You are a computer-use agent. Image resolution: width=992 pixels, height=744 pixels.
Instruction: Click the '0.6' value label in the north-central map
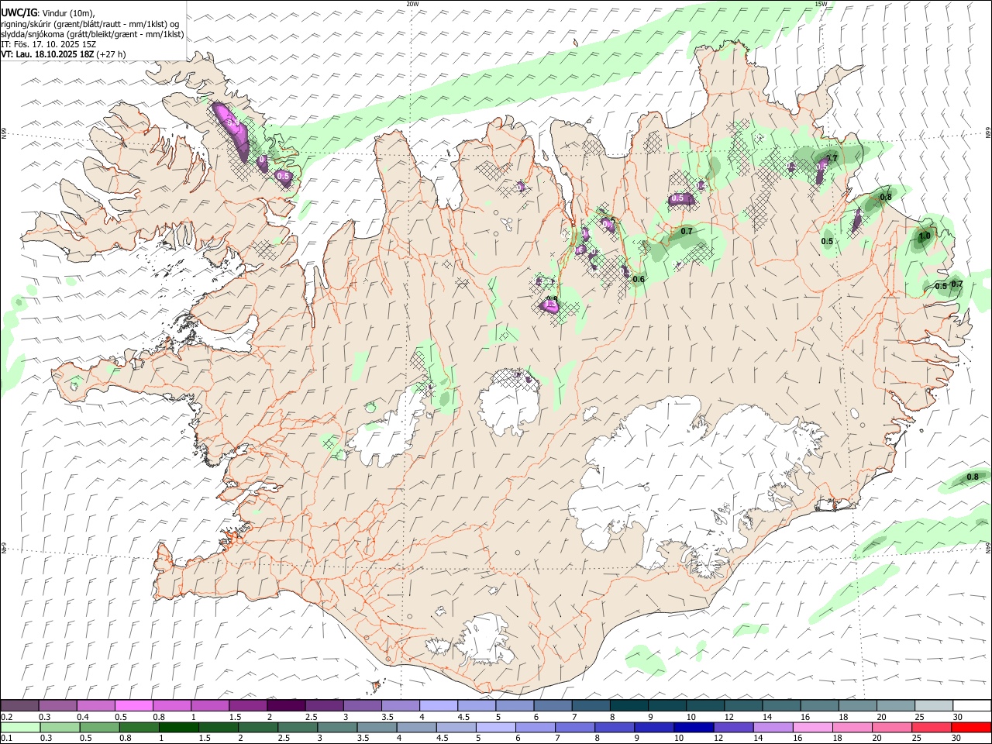coord(639,279)
